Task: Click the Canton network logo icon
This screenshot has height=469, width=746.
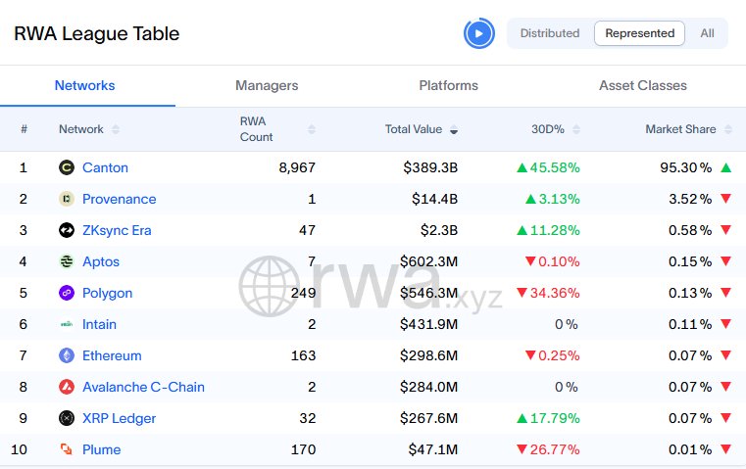Action: 67,167
